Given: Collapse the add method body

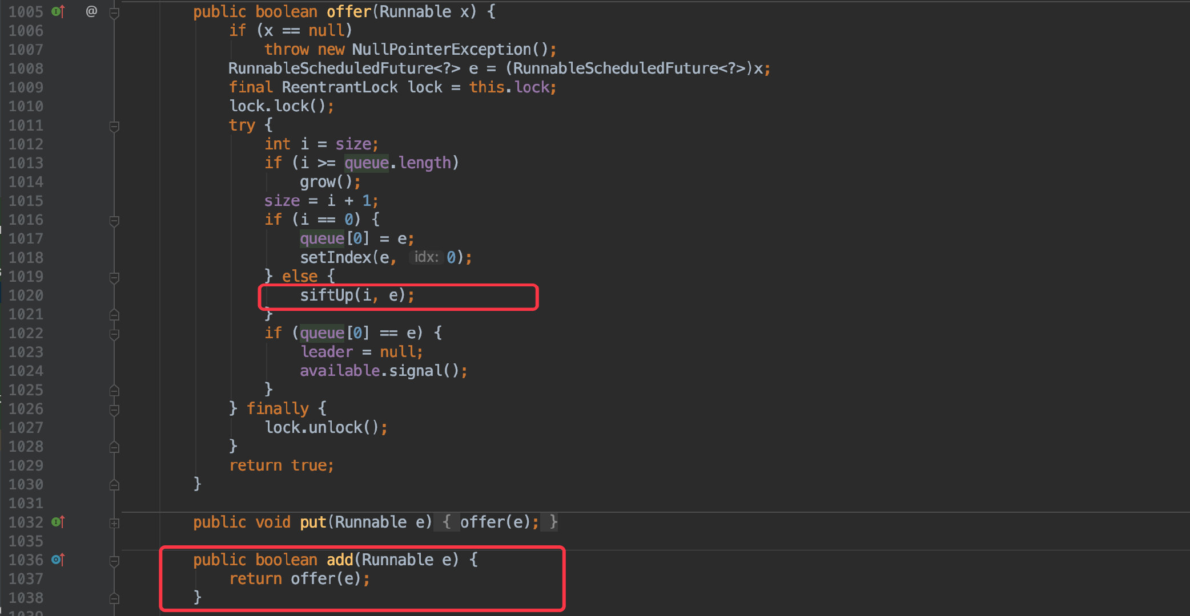Looking at the screenshot, I should click(x=114, y=560).
